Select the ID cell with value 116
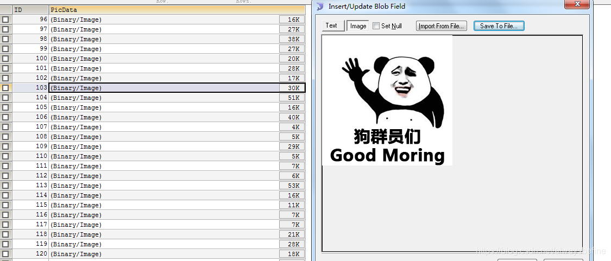Viewport: 611px width, 261px height. (x=30, y=215)
